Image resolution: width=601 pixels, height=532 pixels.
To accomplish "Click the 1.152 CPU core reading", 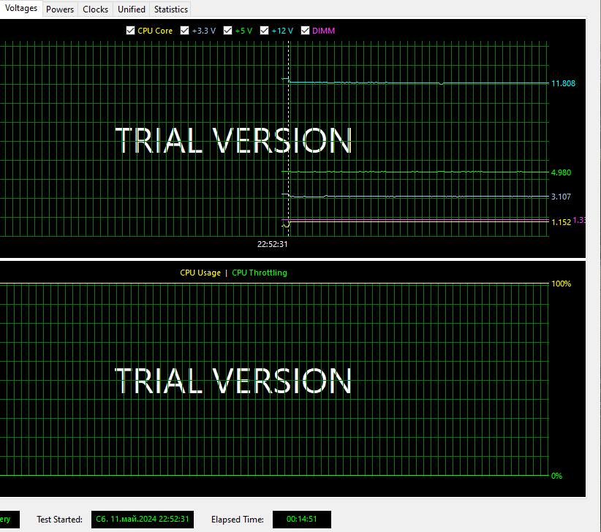I will (561, 222).
